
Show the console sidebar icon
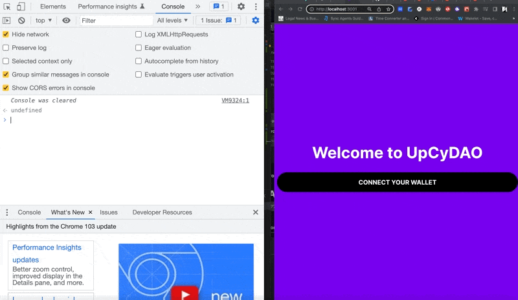click(x=7, y=21)
